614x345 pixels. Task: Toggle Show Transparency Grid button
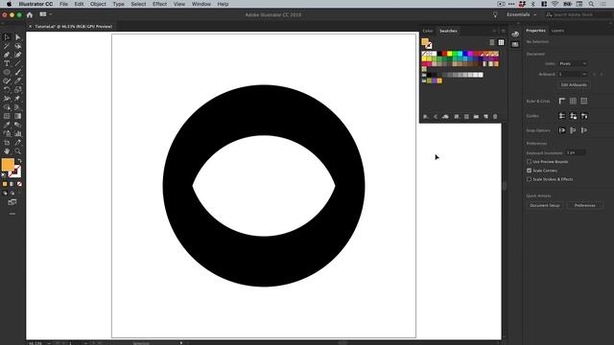pos(584,101)
